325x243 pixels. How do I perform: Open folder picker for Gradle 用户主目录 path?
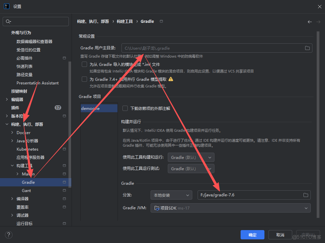307,48
